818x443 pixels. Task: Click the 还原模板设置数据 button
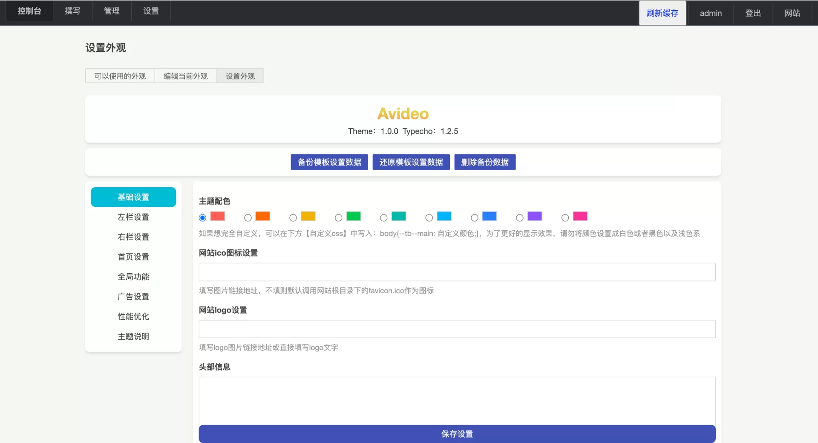(x=411, y=162)
